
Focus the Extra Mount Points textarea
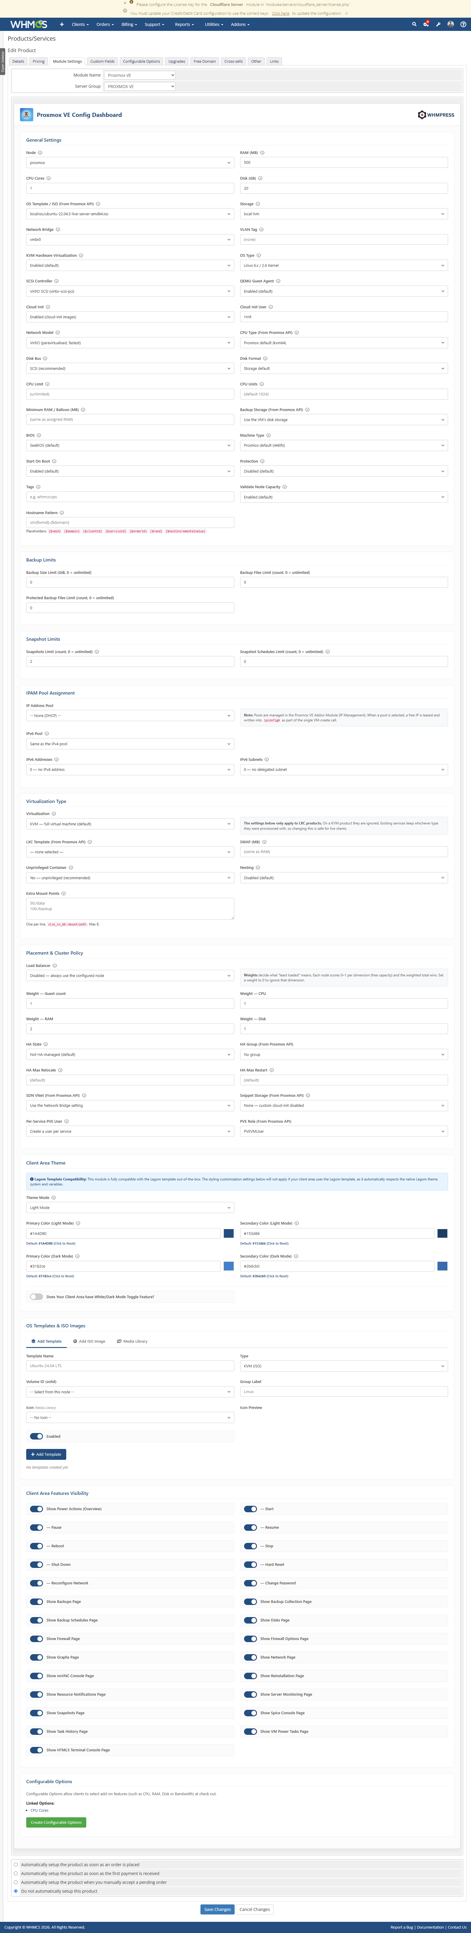click(x=130, y=909)
